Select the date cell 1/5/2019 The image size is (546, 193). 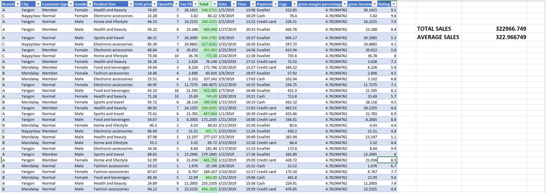pyautogui.click(x=227, y=10)
